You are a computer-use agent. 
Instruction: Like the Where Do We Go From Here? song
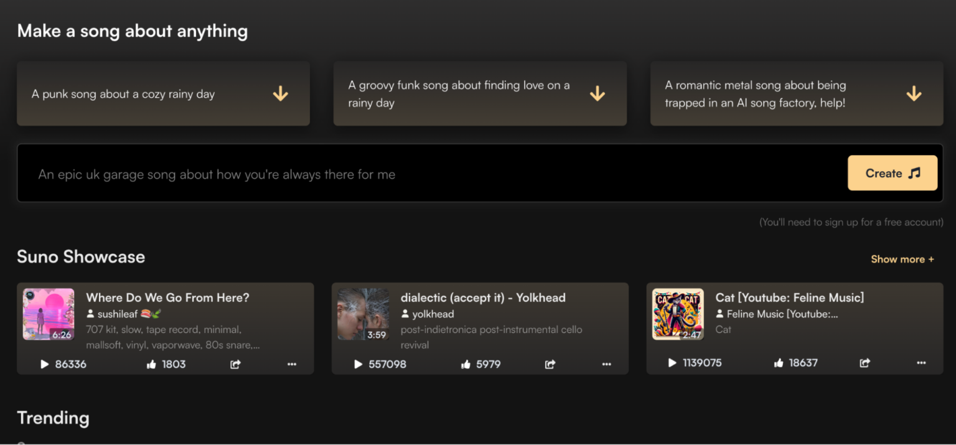tap(151, 364)
